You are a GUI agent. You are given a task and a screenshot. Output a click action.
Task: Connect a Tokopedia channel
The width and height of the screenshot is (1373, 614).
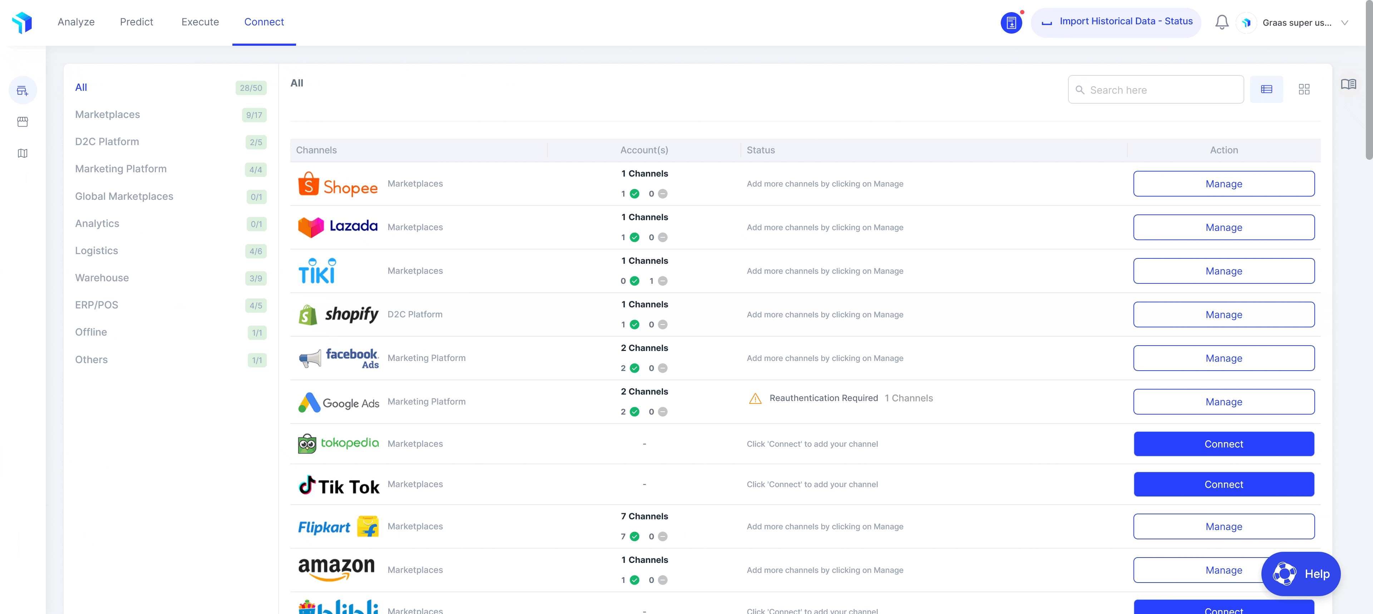tap(1224, 444)
